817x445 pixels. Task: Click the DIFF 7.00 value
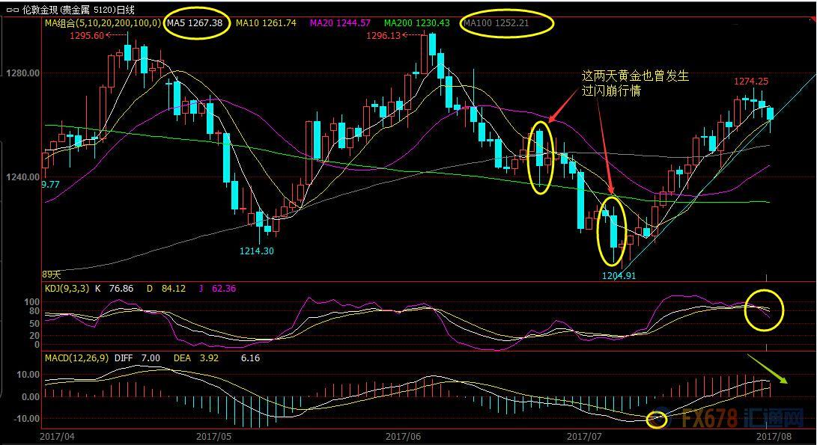pos(137,358)
